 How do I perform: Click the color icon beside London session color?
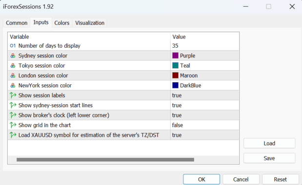[13, 75]
